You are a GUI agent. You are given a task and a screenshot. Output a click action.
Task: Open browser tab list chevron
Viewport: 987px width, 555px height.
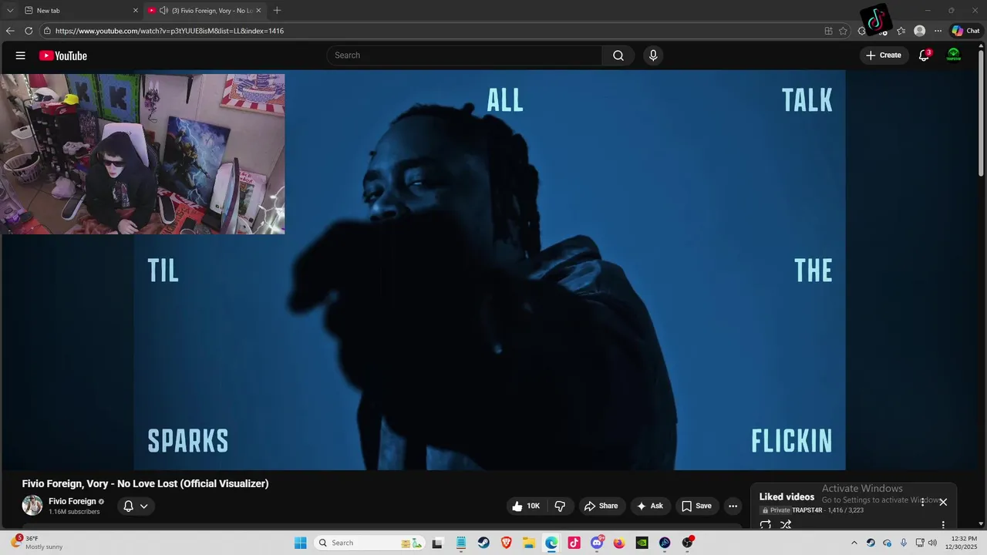click(10, 10)
